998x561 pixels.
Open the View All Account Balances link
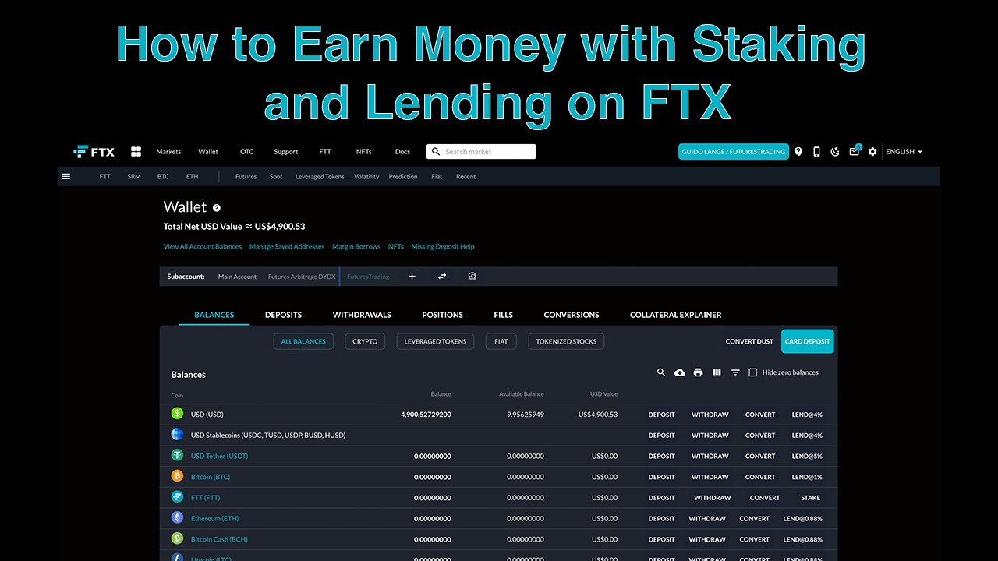(203, 247)
